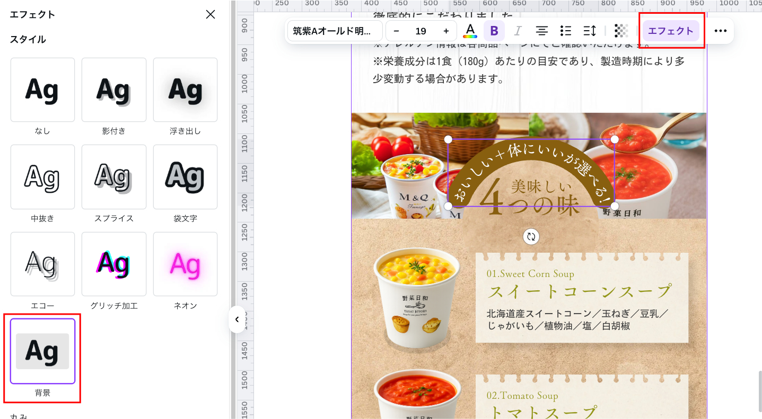Open the text color picker
Image resolution: width=762 pixels, height=419 pixels.
(x=470, y=31)
